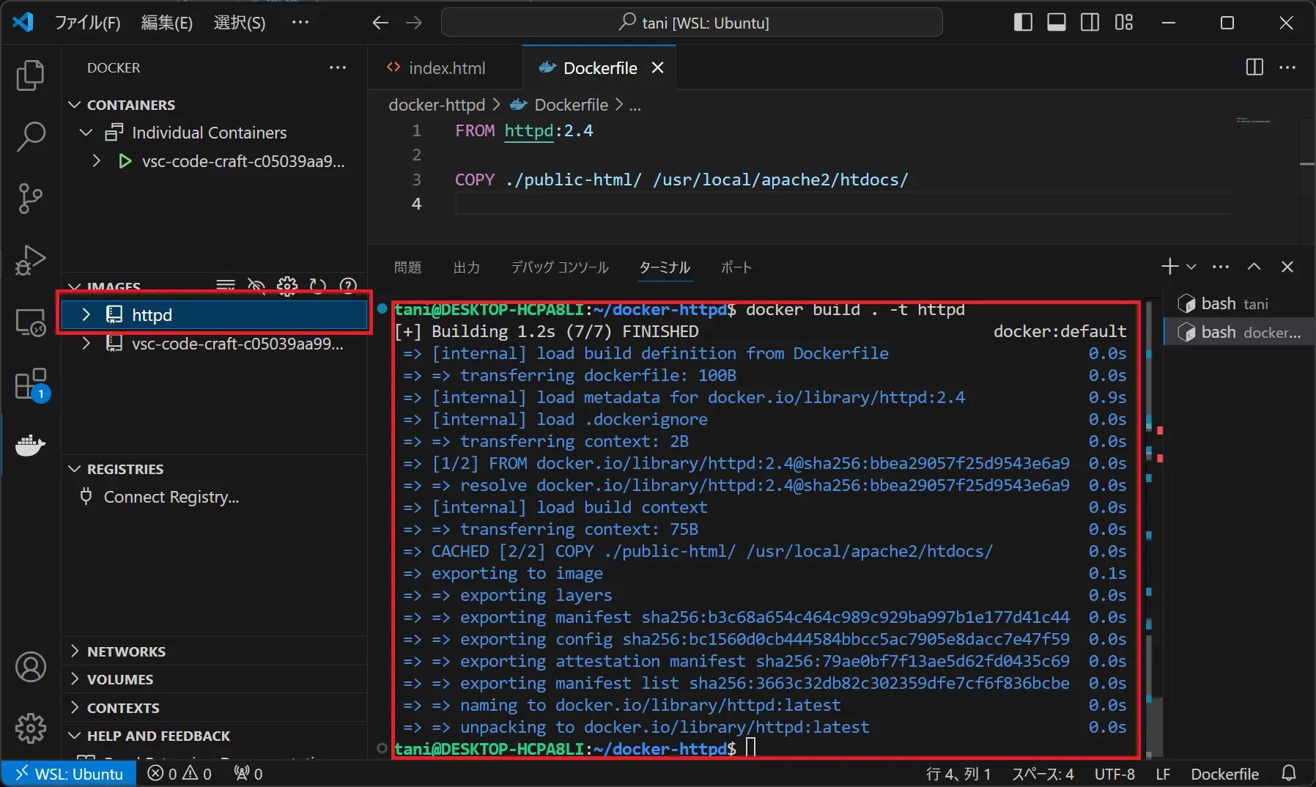Viewport: 1316px width, 787px height.
Task: Open the Extensions icon with badge
Action: [30, 384]
